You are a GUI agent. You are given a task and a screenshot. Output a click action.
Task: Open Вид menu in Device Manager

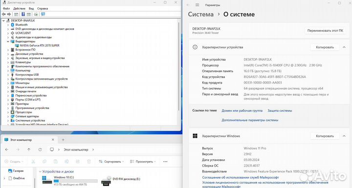tap(31, 8)
